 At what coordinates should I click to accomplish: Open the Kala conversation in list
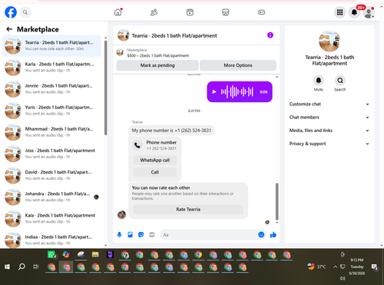coord(51,218)
